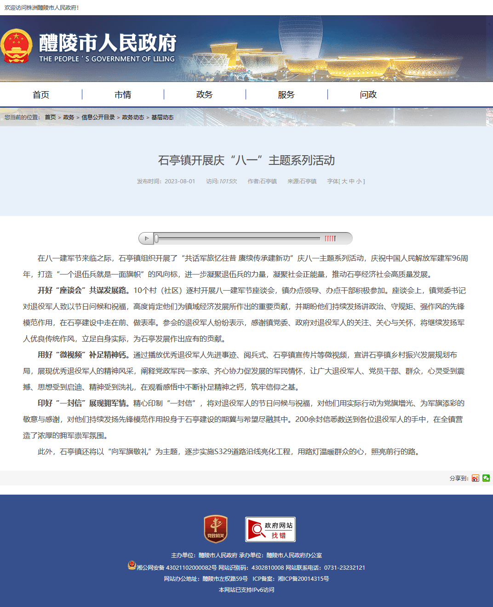Open the 首页 navigation menu

coord(41,94)
